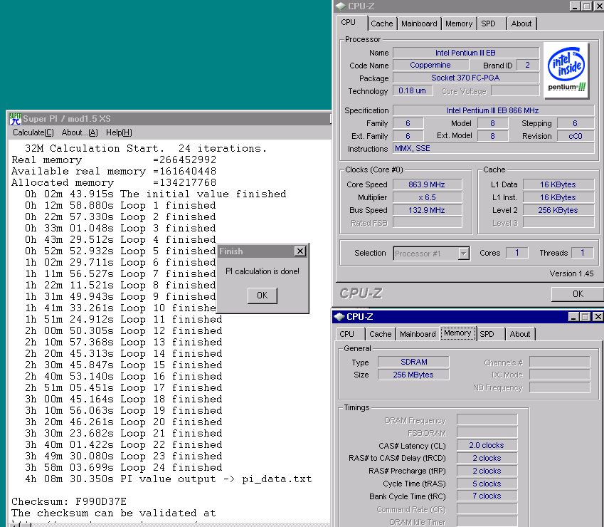Click the Multiplier value x 6.5

pos(427,197)
